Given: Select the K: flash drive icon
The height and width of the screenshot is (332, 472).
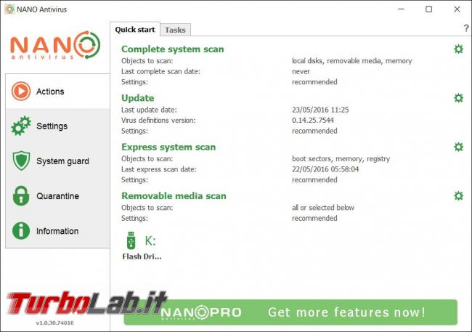Looking at the screenshot, I should (x=131, y=240).
